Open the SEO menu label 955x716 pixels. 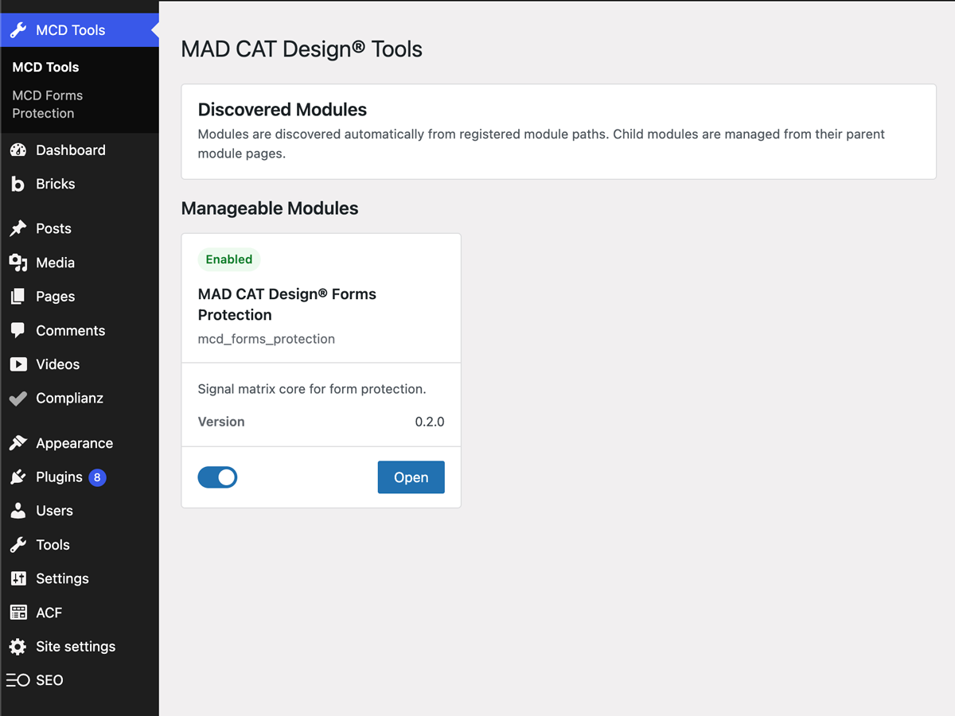(49, 680)
